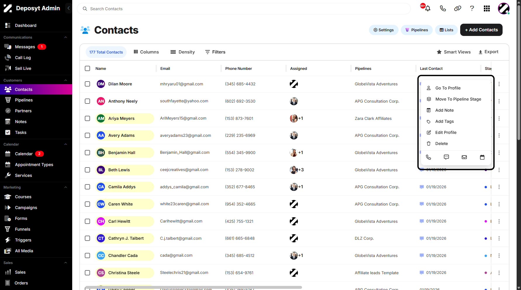Image resolution: width=521 pixels, height=290 pixels.
Task: Select Delete menu item
Action: 456,144
